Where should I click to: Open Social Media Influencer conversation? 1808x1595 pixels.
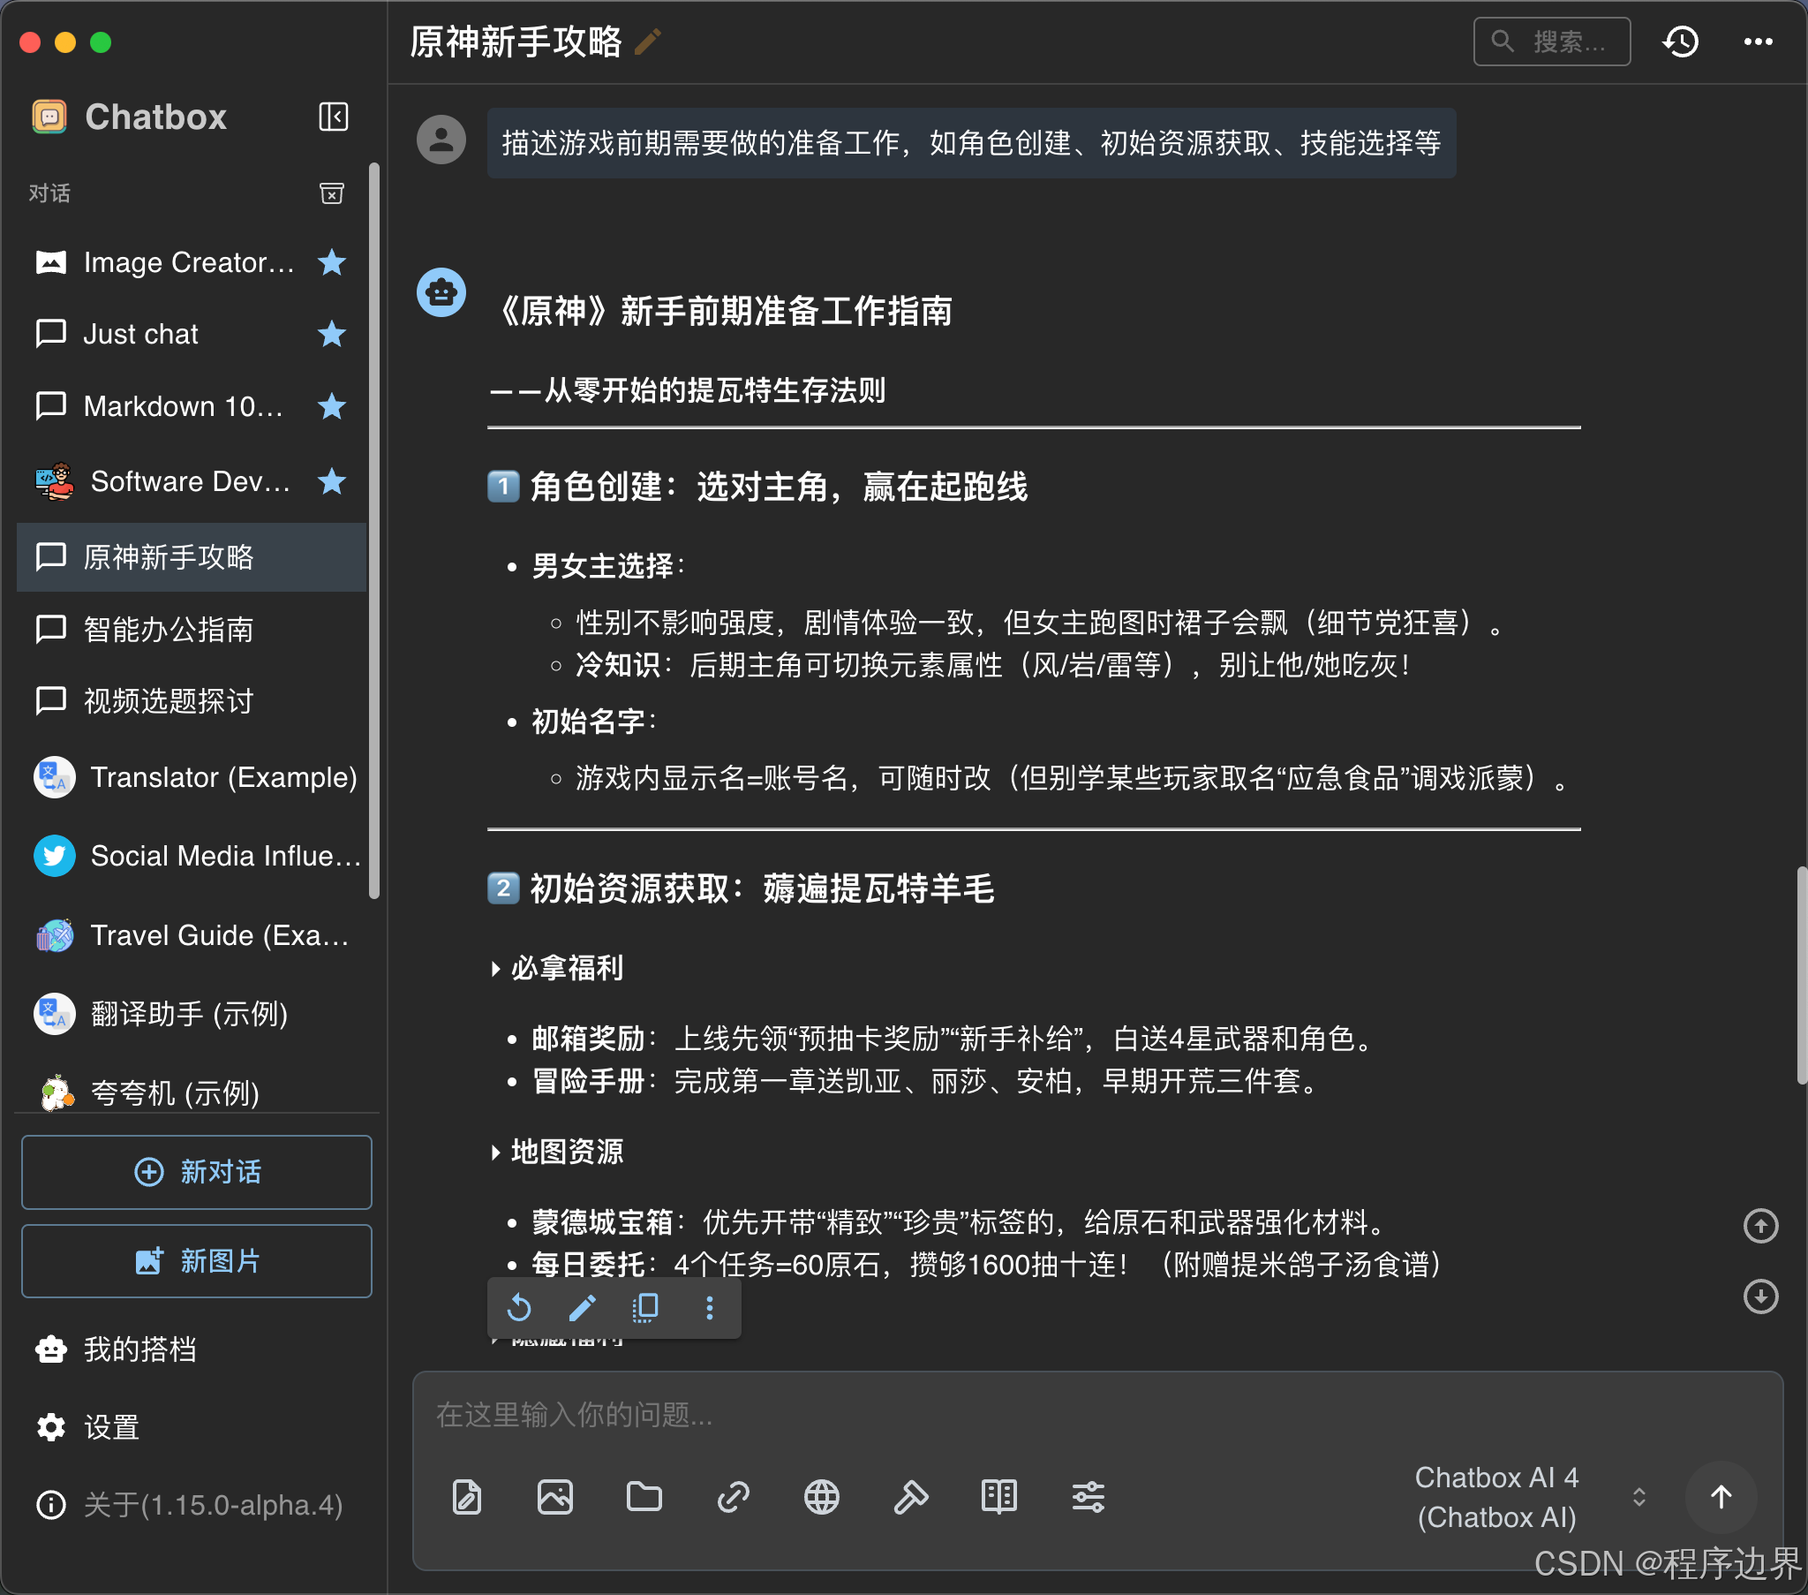[x=191, y=856]
